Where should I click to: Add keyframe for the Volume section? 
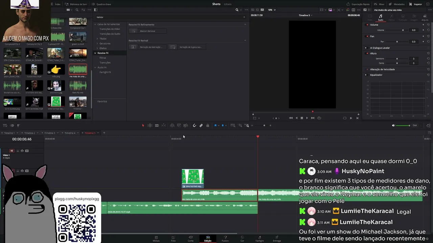423,25
